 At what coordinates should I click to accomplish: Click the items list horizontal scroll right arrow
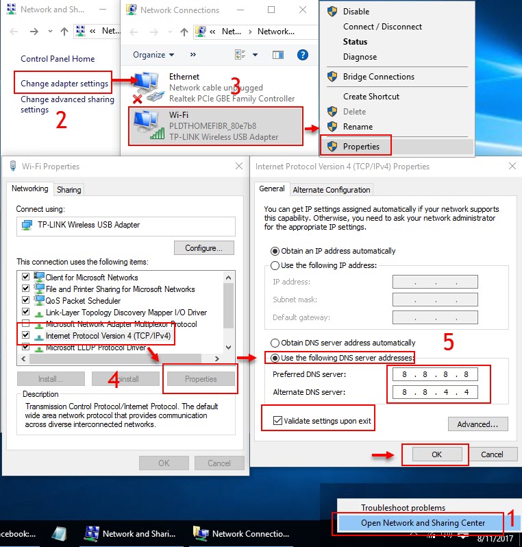217,358
